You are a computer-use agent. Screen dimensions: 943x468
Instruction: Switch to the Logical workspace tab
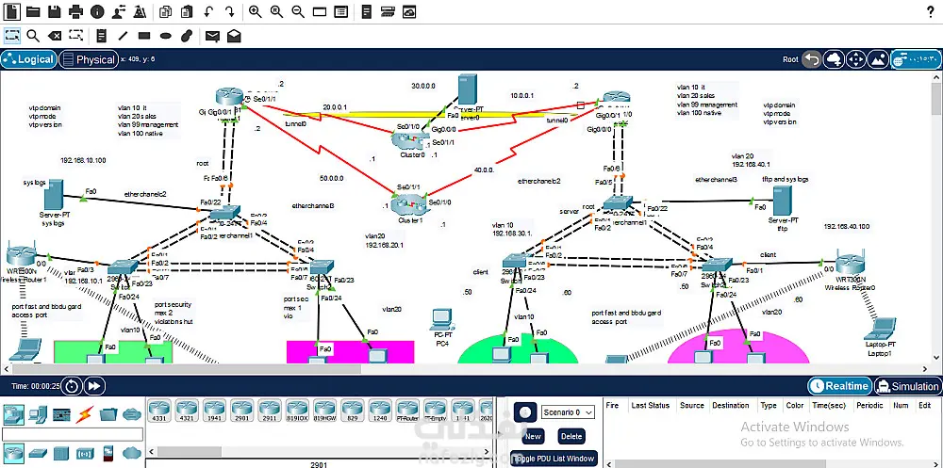point(29,59)
